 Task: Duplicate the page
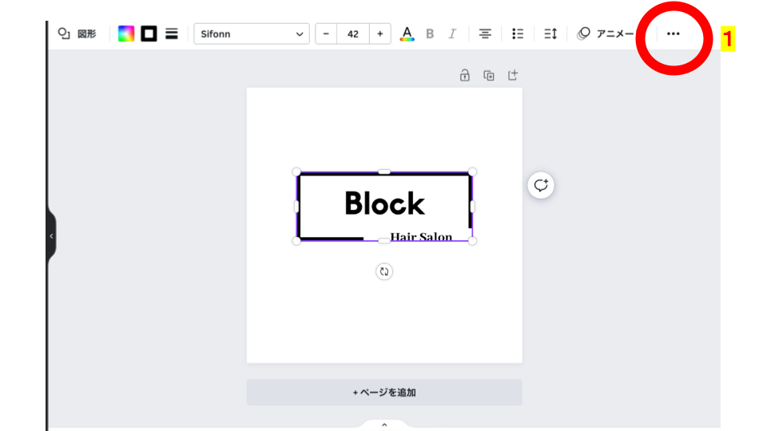[x=489, y=75]
